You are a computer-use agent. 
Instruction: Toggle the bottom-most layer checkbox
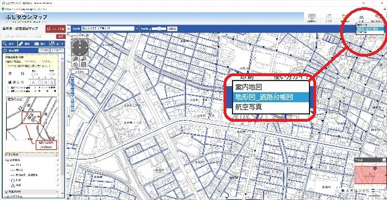click(x=8, y=197)
